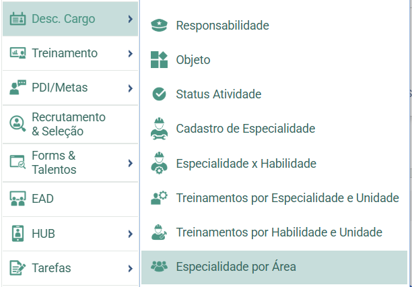Expand the PDI/Metas submenu chevron
The image size is (412, 287).
[131, 88]
